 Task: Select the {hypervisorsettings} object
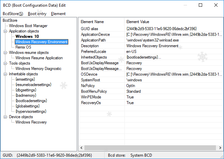coord(31,111)
